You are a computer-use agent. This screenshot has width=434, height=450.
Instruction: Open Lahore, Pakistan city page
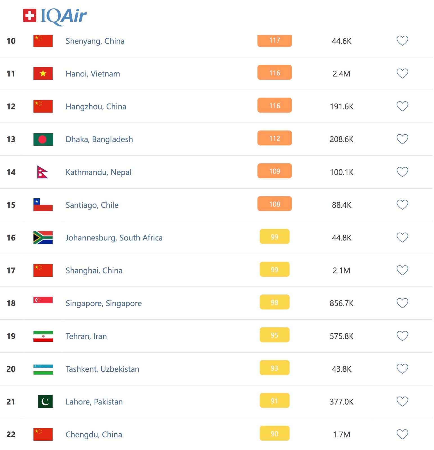(94, 402)
